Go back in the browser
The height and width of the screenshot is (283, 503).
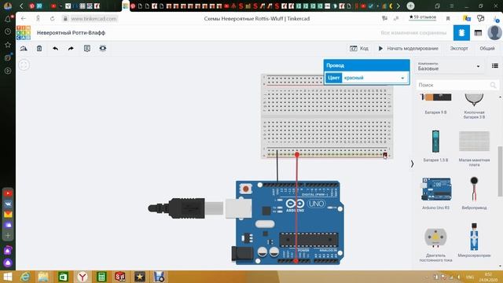24,19
